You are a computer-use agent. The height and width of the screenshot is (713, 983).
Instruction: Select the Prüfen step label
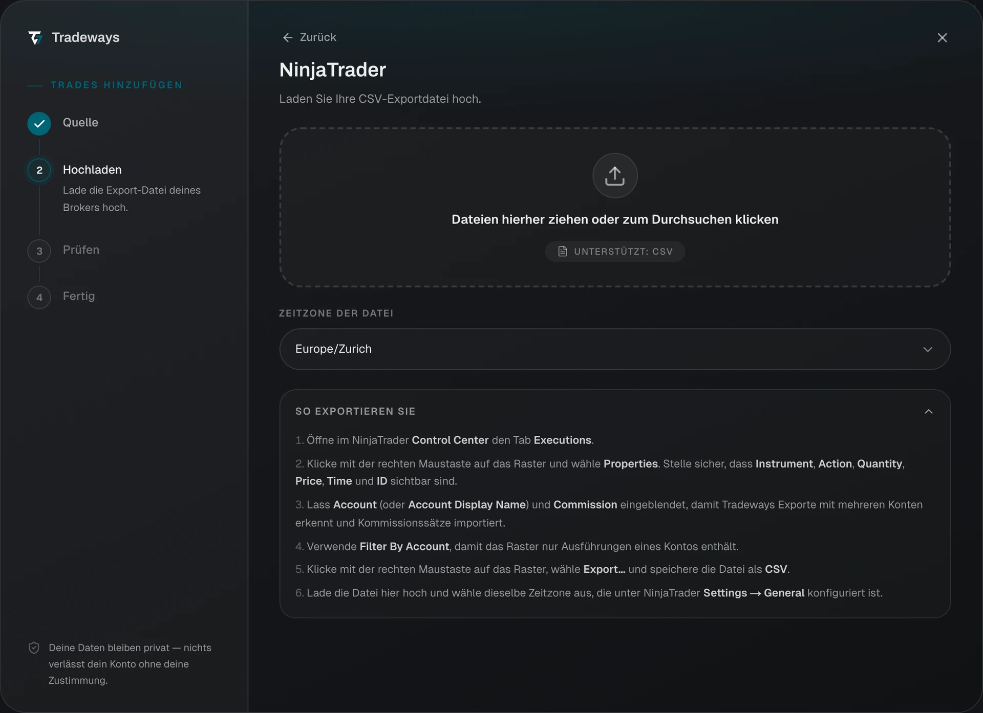pos(81,250)
